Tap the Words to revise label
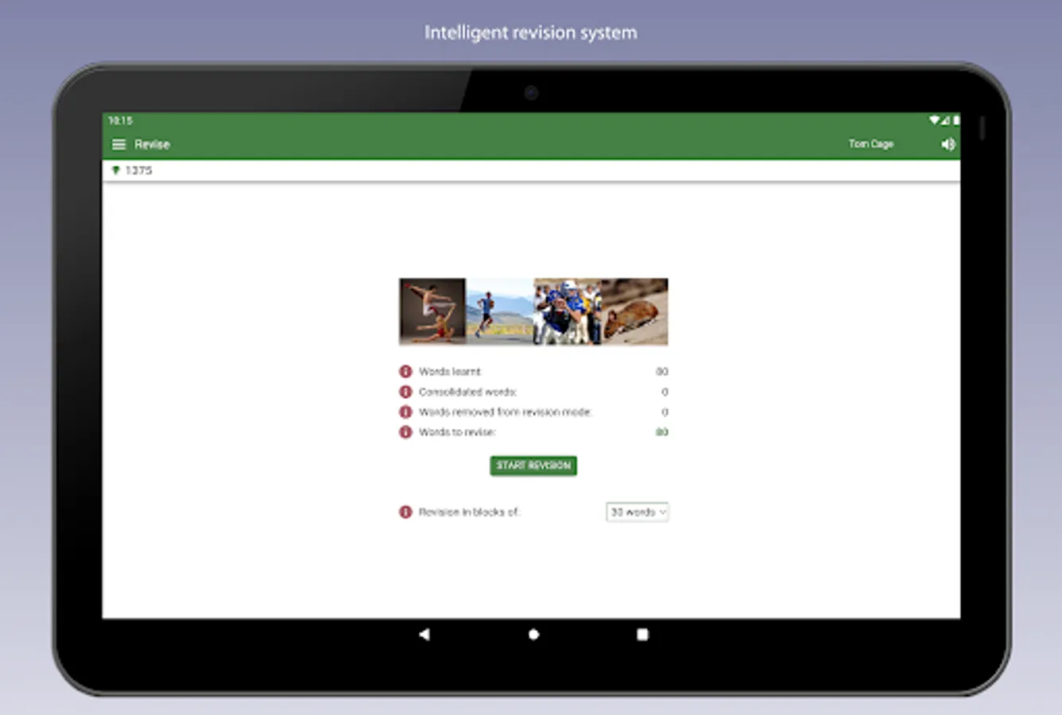Image resolution: width=1062 pixels, height=715 pixels. click(x=457, y=432)
